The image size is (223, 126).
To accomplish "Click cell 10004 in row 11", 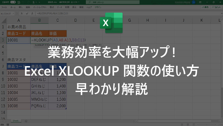I will click(x=18, y=93).
